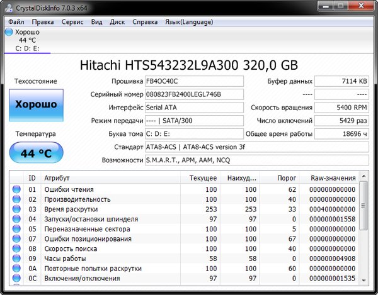Open the Правка menu
378x295 pixels.
point(43,22)
